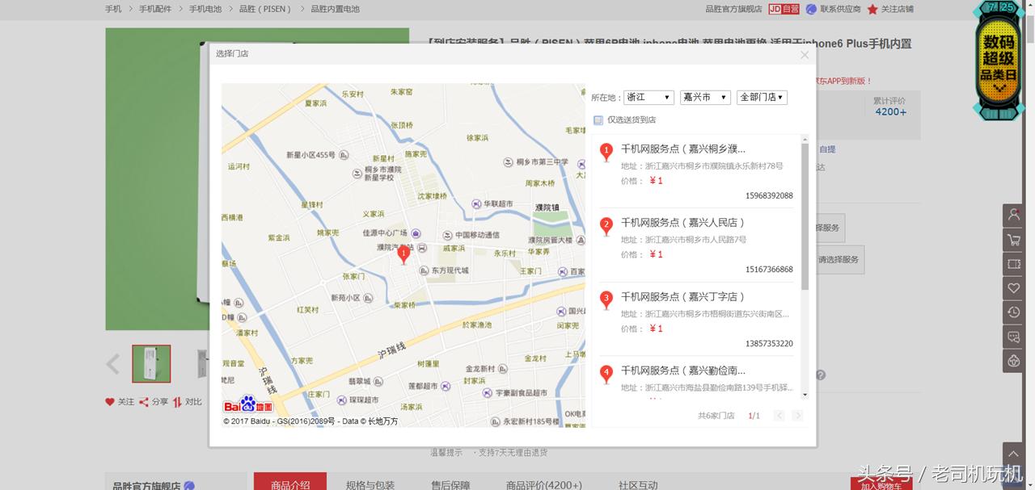Screen dimensions: 1035x490
Task: View browsing history using the clock icon
Action: tap(1012, 312)
